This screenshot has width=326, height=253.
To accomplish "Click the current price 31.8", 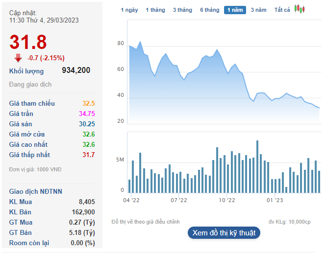I will click(x=28, y=42).
